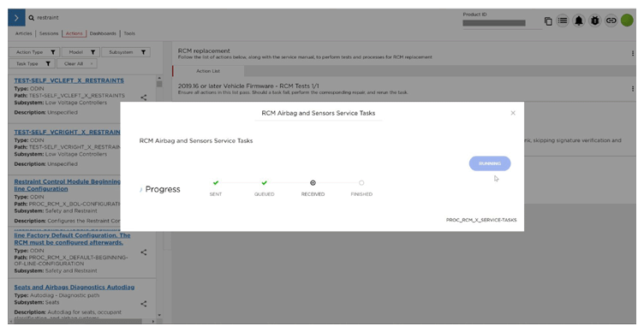
Task: Click the 2019.16 or later Vehicle Firmware heading
Action: 248,86
